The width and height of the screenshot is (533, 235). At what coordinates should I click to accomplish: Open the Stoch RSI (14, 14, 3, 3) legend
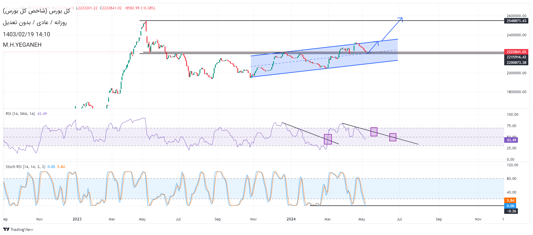pos(26,167)
